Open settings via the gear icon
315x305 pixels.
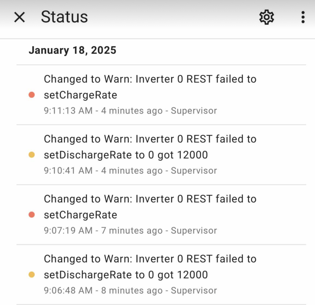(267, 17)
